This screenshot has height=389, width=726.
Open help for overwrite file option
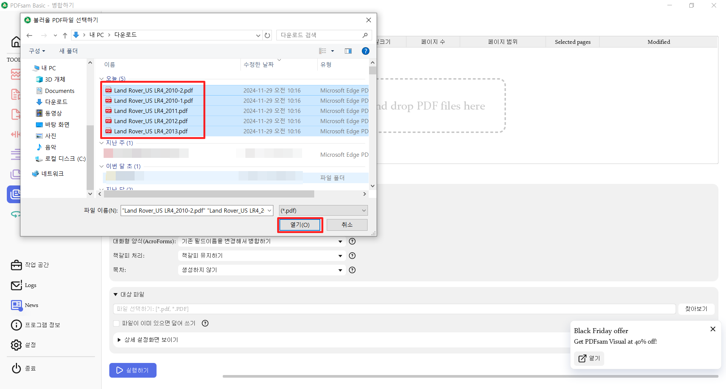[205, 323]
